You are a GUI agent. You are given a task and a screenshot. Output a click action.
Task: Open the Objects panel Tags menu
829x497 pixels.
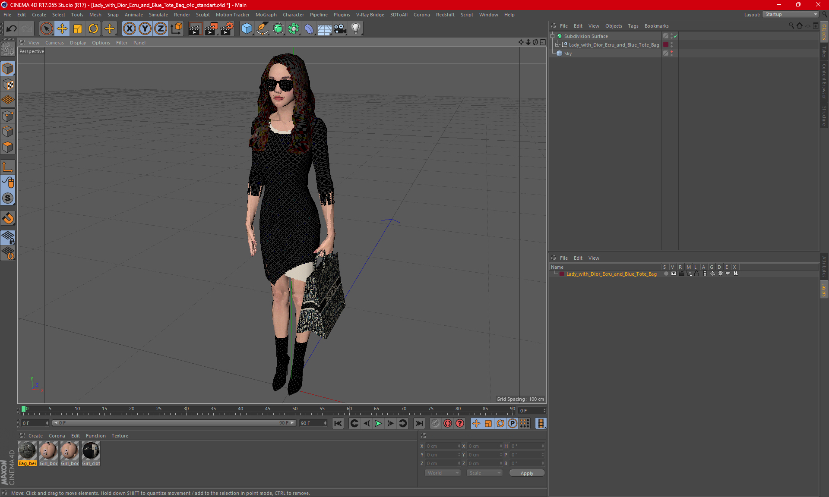[x=633, y=26]
